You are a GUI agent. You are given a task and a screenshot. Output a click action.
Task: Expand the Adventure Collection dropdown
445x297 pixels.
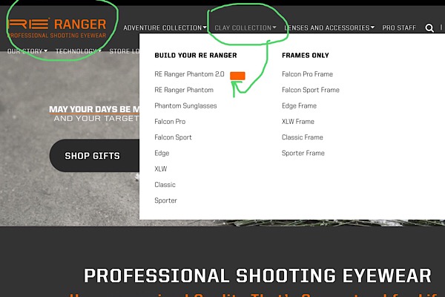click(165, 28)
